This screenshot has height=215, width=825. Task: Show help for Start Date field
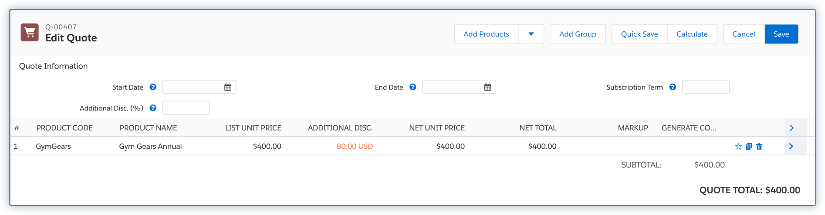153,87
